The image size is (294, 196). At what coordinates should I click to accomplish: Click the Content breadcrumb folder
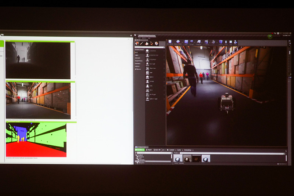172,150
